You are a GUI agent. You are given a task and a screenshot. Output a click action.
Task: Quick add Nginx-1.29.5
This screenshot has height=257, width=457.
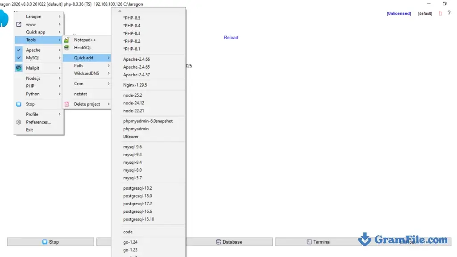pos(149,85)
